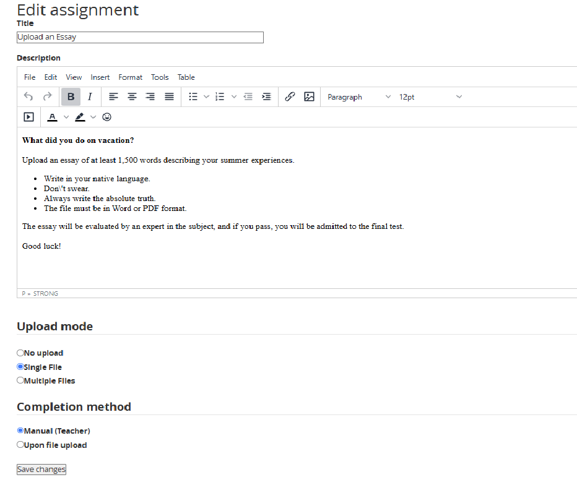The height and width of the screenshot is (485, 577).
Task: Expand bullet list style options arrow
Action: tap(206, 97)
